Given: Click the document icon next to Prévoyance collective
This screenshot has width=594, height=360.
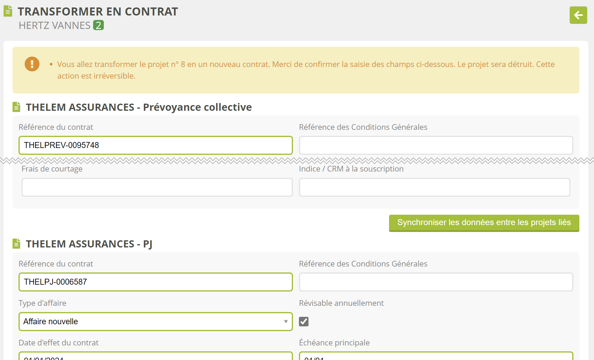Looking at the screenshot, I should 16,107.
